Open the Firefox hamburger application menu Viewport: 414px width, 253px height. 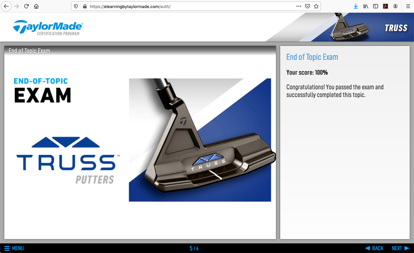(408, 6)
